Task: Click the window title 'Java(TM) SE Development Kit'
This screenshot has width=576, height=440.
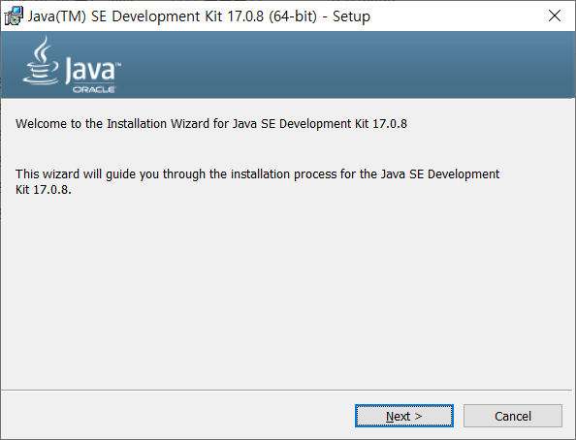Action: tap(199, 16)
